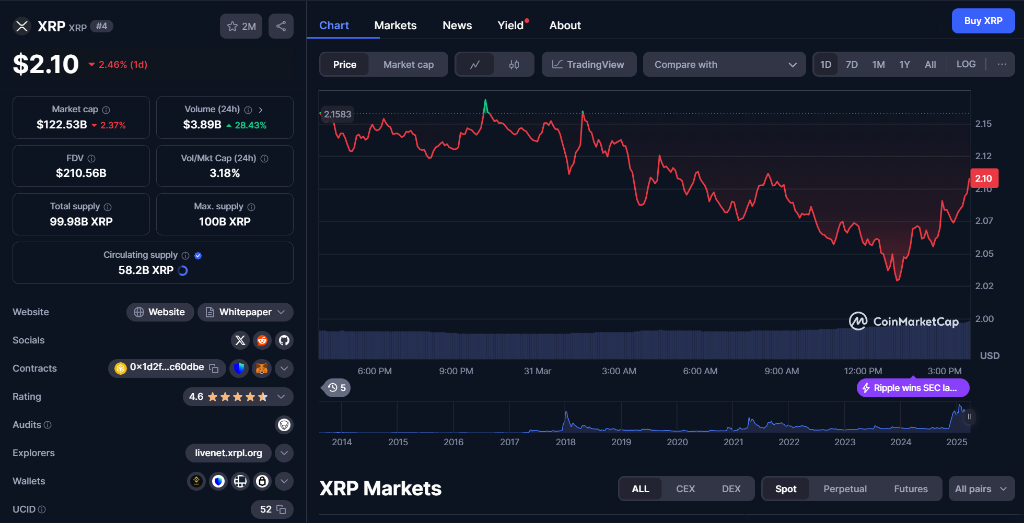Switch to the Yield tab
This screenshot has height=523, width=1024.
tap(510, 26)
